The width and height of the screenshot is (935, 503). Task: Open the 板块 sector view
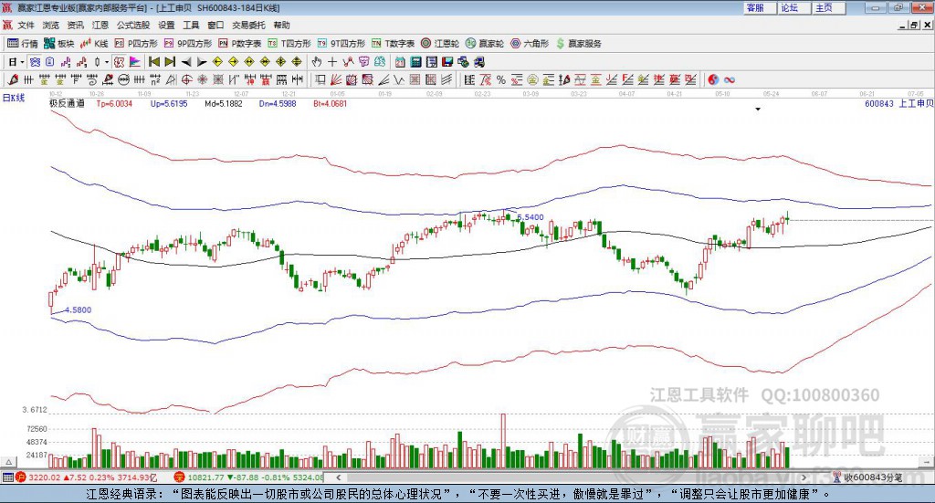59,44
